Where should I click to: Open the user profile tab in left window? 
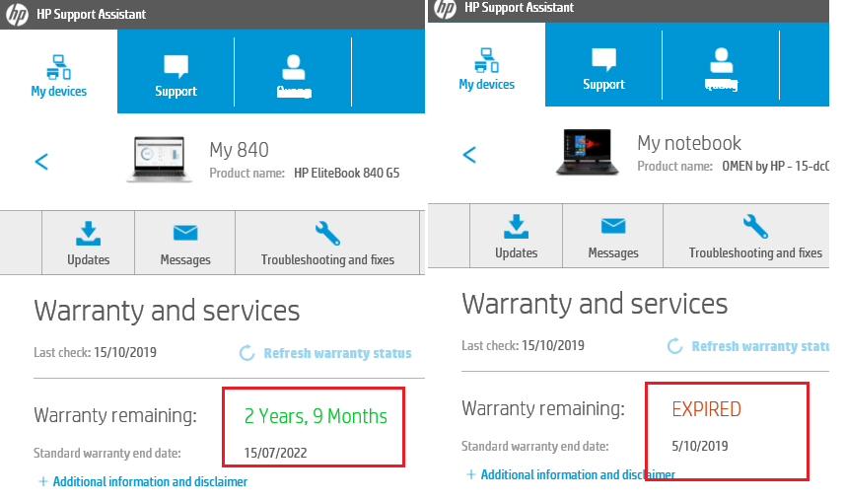point(293,76)
